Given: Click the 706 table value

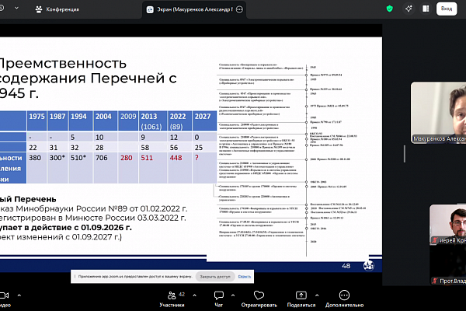Looking at the screenshot, I should tap(101, 158).
